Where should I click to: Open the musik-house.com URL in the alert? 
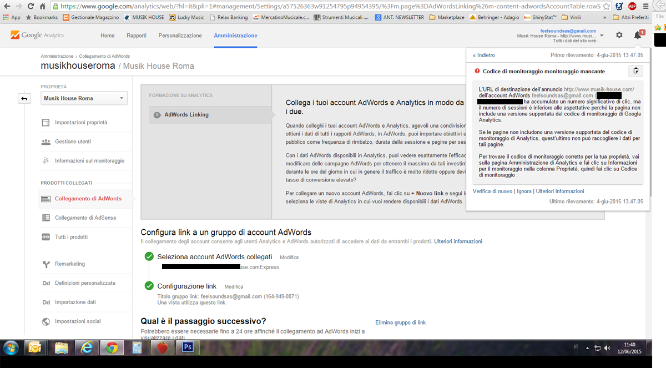[x=599, y=89]
